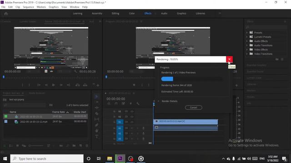Viewport: 291px width, 163px height.
Task: Open the Lumetri Color panel header
Action: tap(254, 78)
